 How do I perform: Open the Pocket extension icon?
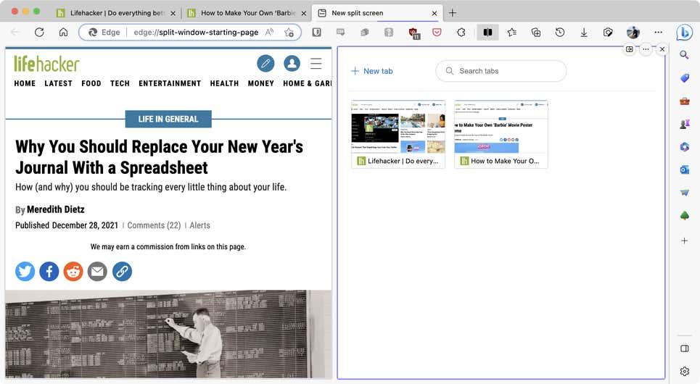[x=437, y=32]
